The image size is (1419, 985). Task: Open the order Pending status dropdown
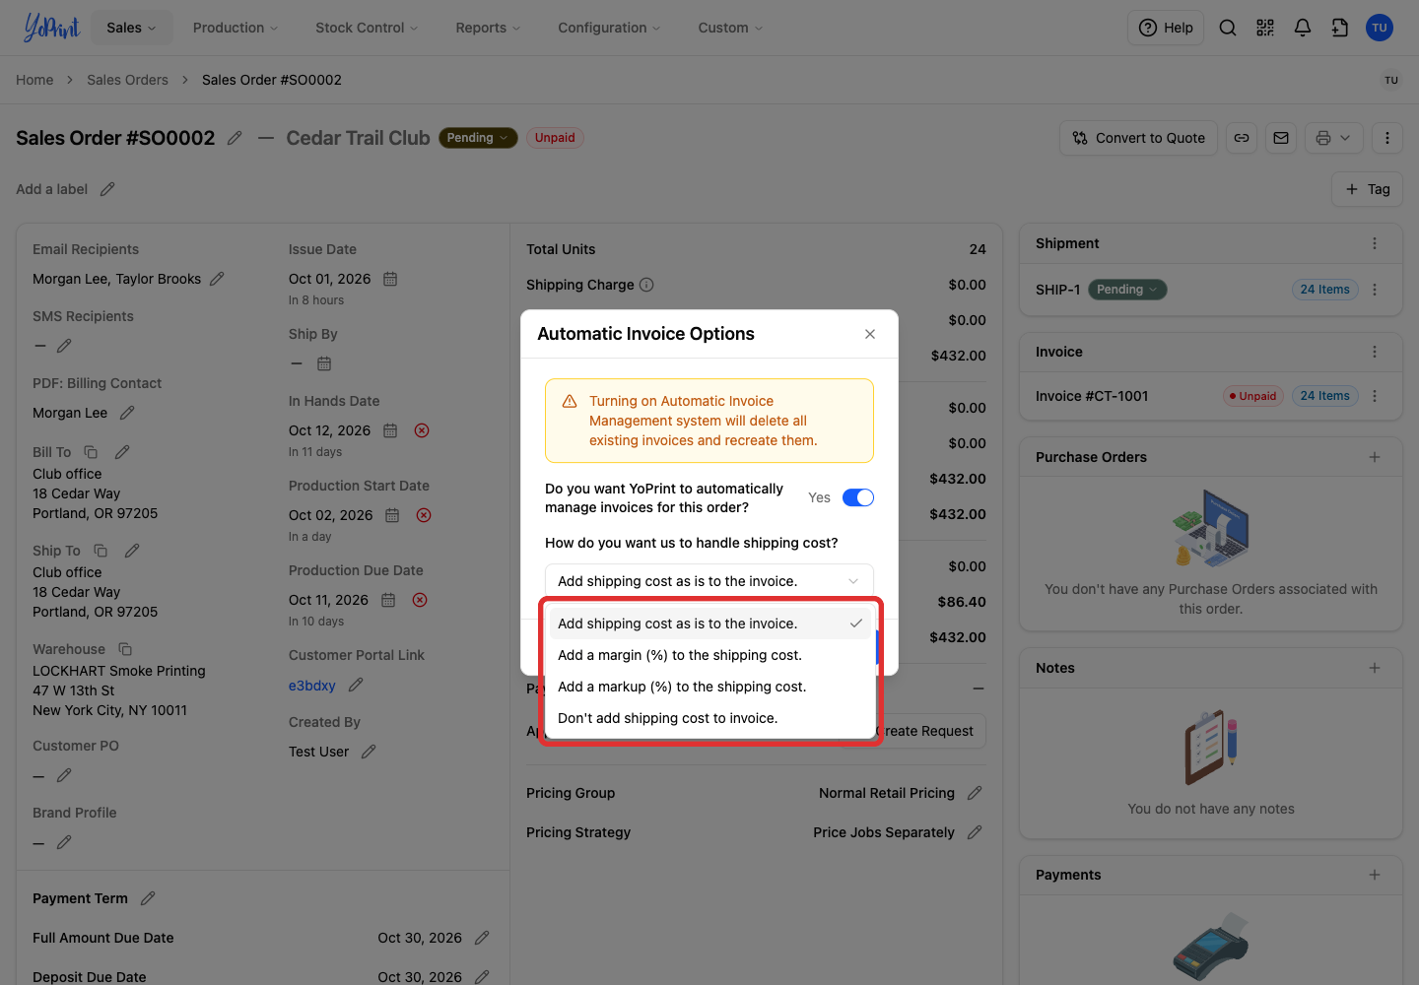point(478,138)
